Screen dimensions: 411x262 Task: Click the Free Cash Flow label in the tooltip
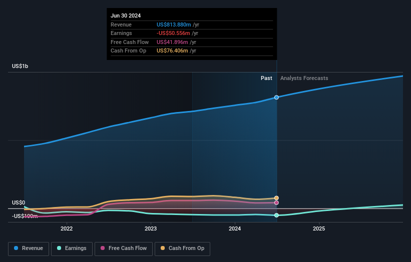(x=130, y=42)
